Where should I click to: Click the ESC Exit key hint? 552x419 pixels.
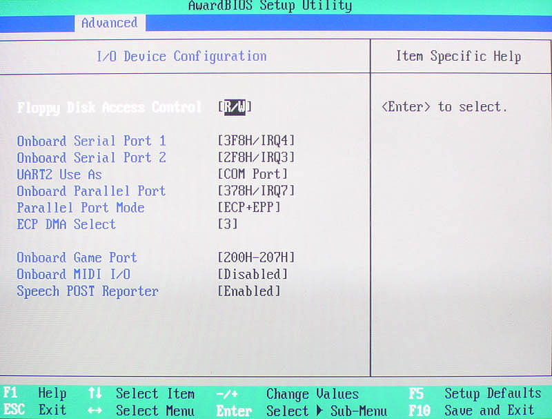pyautogui.click(x=36, y=410)
